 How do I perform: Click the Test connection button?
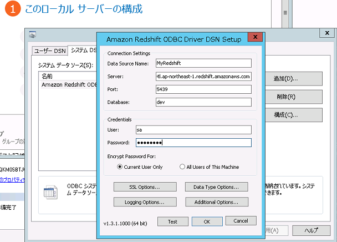(x=173, y=221)
